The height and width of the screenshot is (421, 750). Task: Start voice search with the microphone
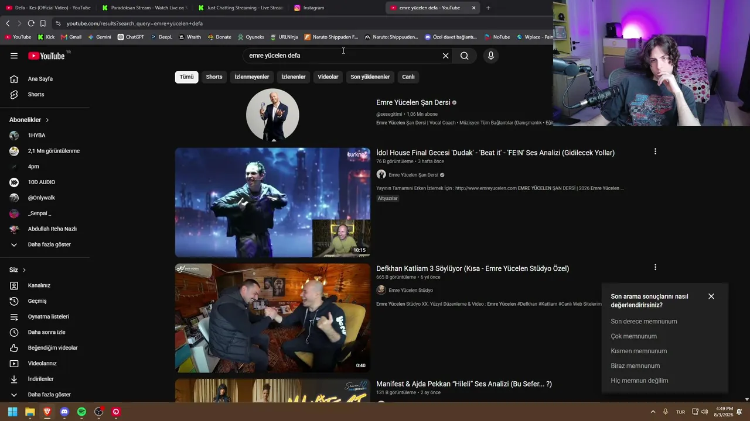click(491, 56)
